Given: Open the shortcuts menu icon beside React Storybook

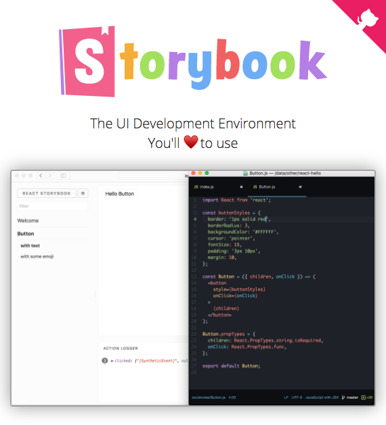Looking at the screenshot, I should pos(83,193).
